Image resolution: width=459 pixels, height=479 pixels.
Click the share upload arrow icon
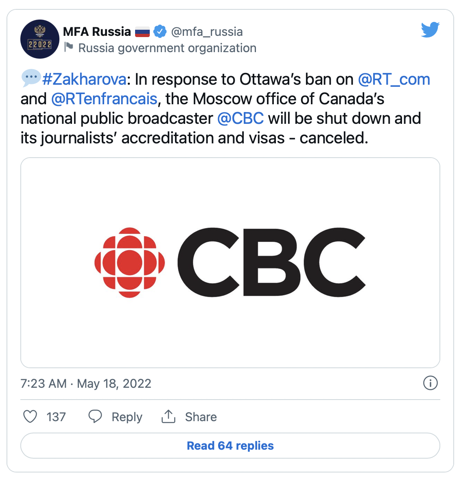[x=168, y=416]
